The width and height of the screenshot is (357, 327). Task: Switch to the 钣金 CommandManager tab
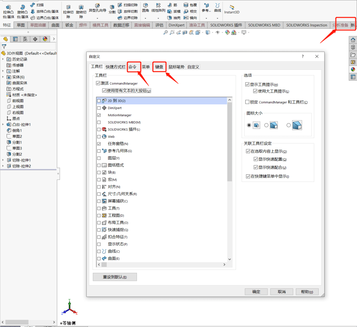pyautogui.click(x=69, y=25)
